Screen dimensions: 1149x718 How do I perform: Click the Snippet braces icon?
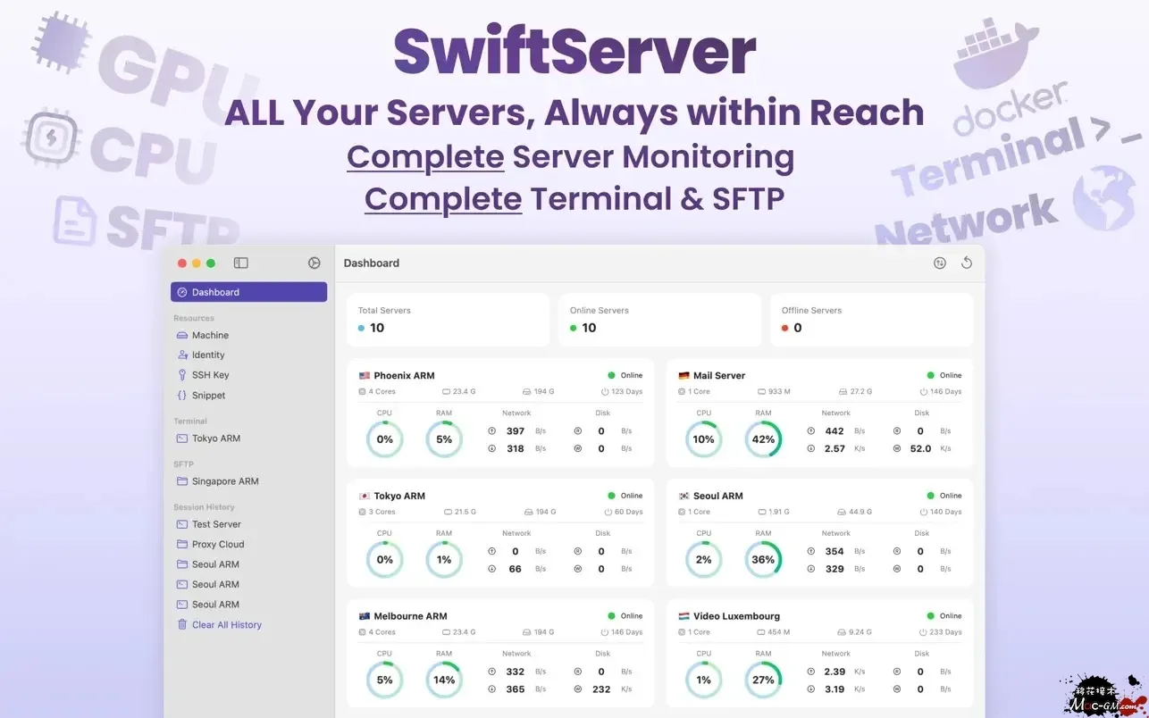coord(182,395)
